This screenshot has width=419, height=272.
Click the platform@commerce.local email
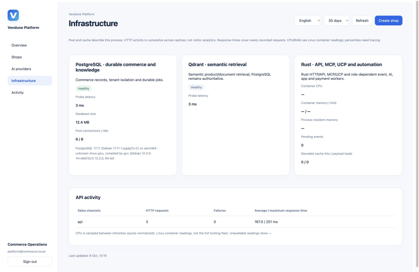tap(26, 251)
